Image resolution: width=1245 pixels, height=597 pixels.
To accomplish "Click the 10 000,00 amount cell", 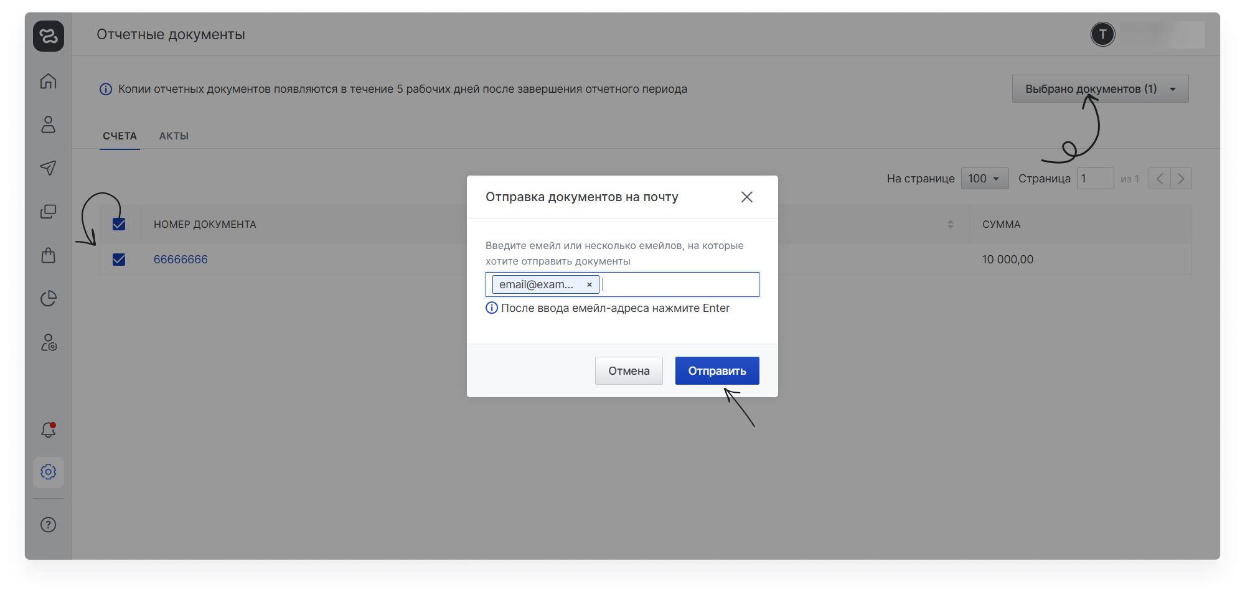I will pos(1008,260).
